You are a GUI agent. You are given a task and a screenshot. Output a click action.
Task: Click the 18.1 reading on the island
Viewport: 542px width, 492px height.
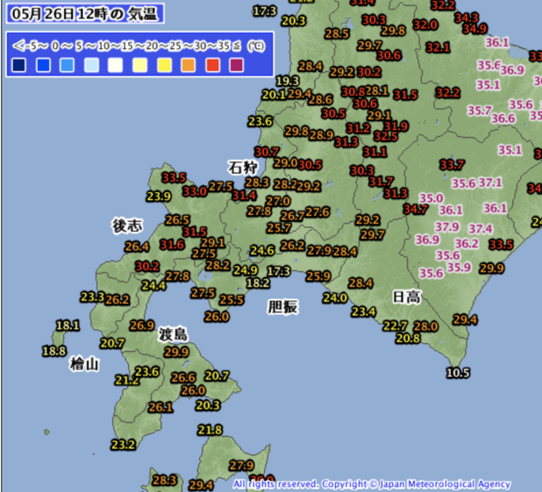click(68, 325)
